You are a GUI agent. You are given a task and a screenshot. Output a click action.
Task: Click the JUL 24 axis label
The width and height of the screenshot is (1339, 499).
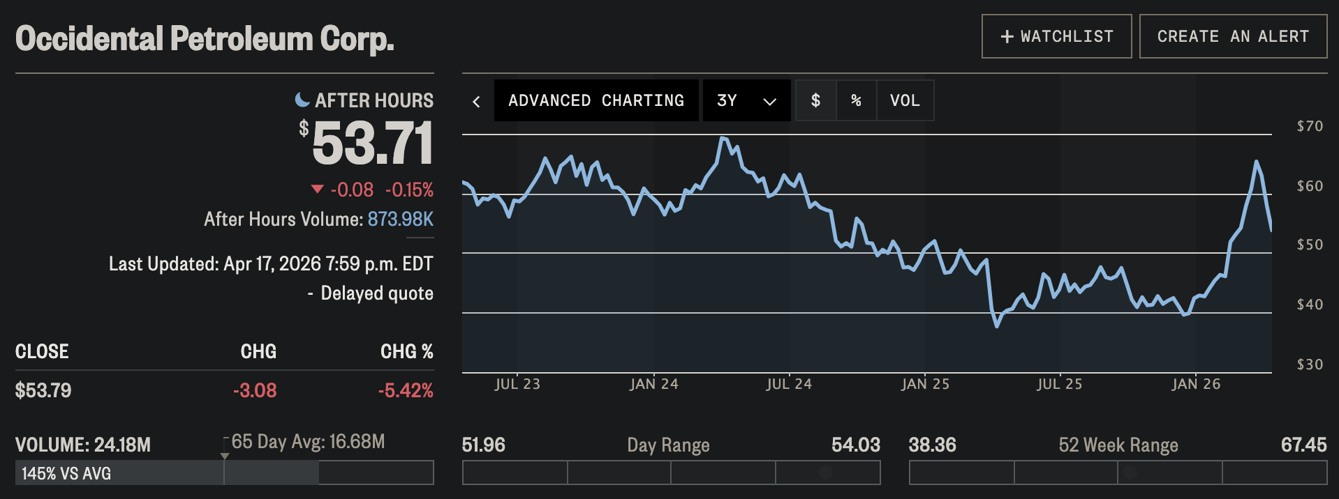789,384
